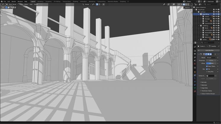Collapse the RightWing collection tree
Viewport: 221px width, 124px height.
(x=199, y=14)
